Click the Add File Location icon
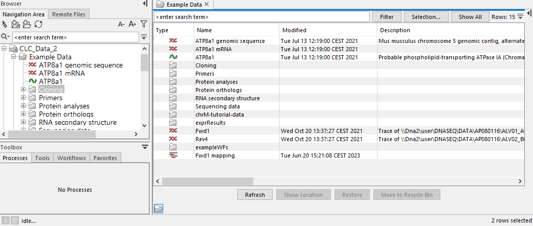The height and width of the screenshot is (226, 533). tap(16, 24)
